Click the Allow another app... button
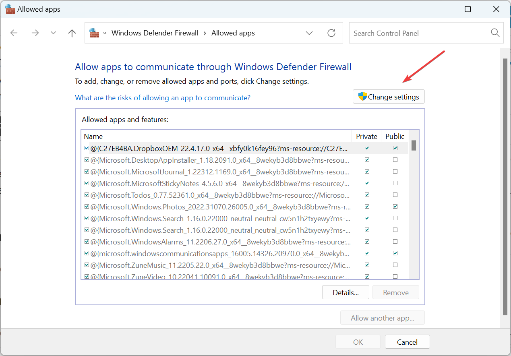 383,318
